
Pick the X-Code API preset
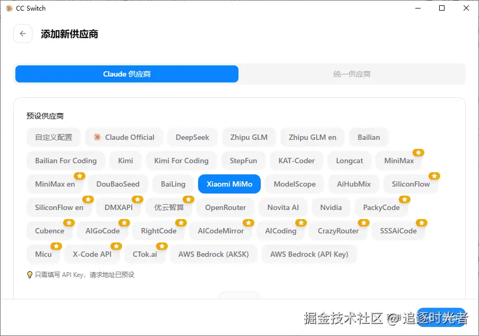pos(92,254)
